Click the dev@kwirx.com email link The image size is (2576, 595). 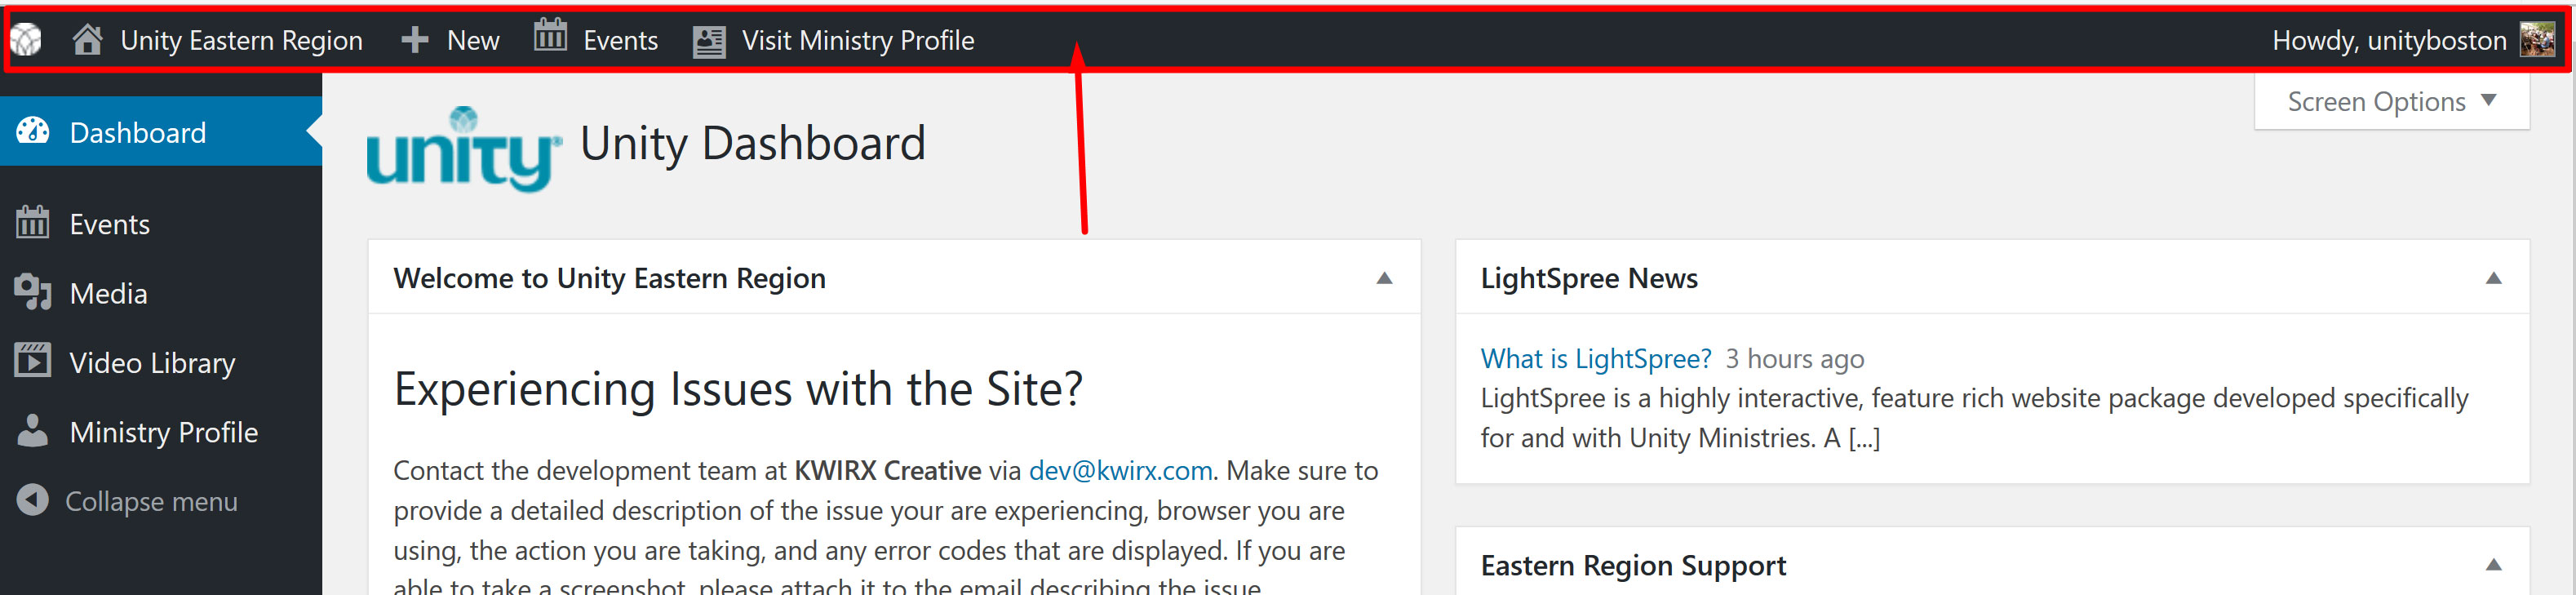click(x=1120, y=470)
